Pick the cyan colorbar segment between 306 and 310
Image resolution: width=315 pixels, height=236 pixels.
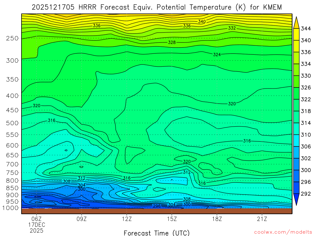coord(296,141)
